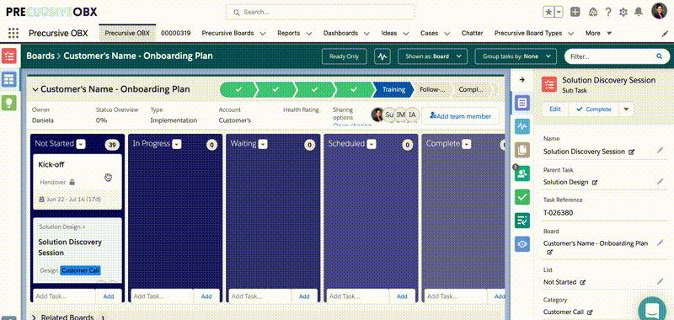
Task: Mark the task Complete
Action: click(x=594, y=109)
